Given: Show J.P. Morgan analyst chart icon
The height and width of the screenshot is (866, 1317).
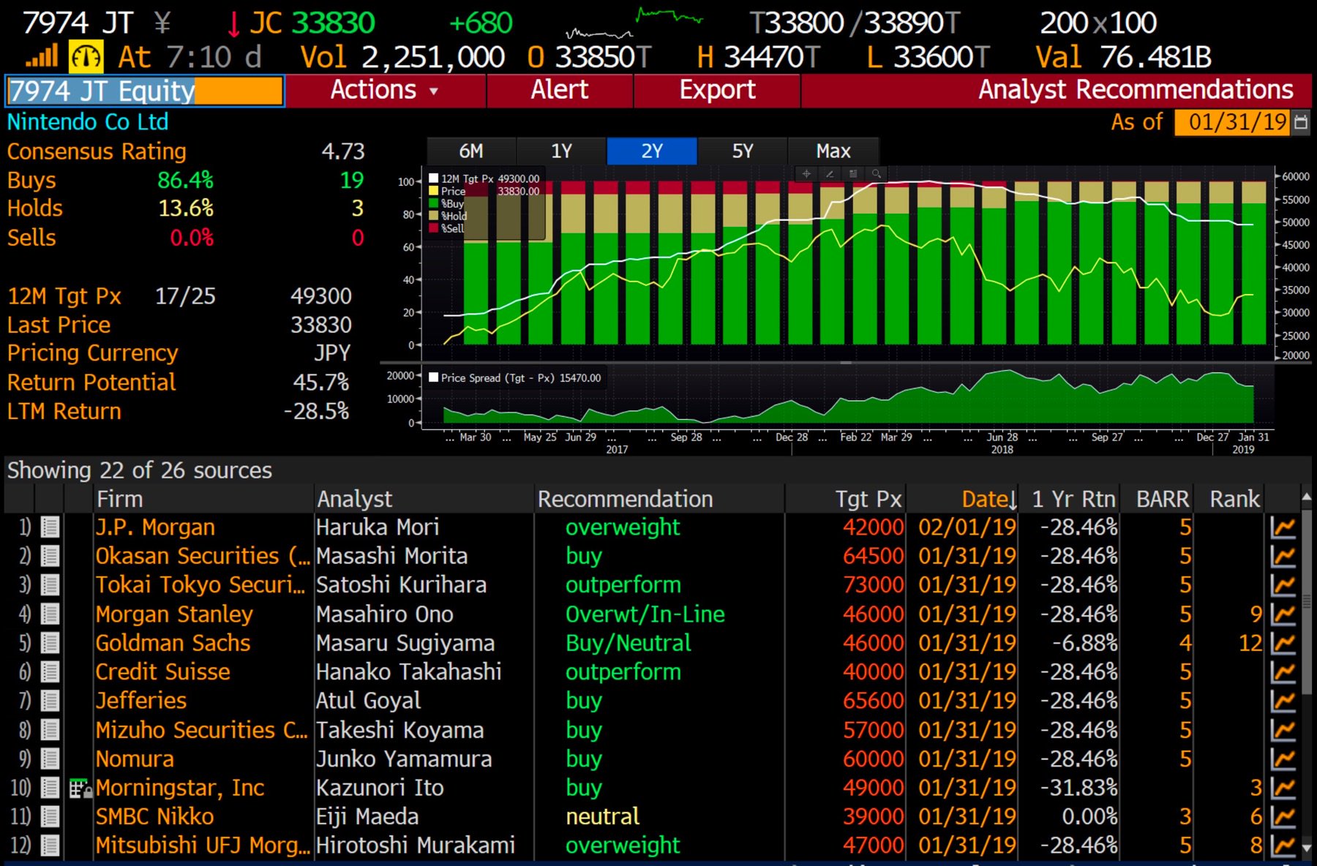Looking at the screenshot, I should [1283, 527].
